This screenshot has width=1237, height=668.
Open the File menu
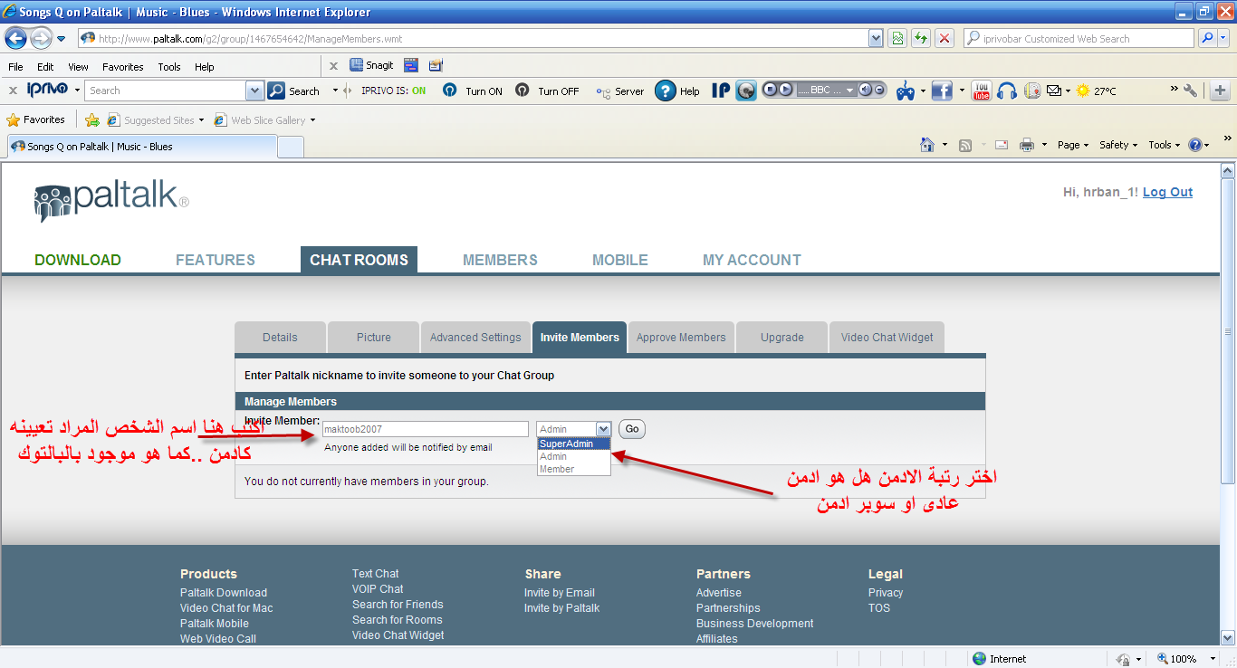point(15,67)
